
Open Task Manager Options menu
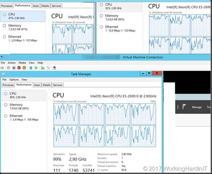pyautogui.click(x=14, y=79)
